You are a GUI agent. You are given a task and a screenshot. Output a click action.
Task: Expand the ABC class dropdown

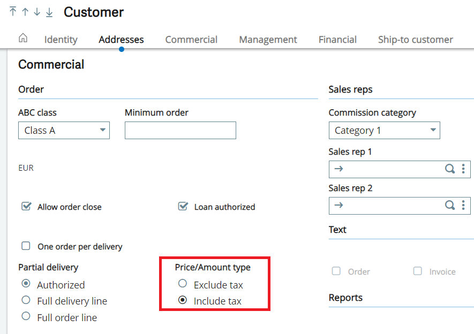(102, 130)
